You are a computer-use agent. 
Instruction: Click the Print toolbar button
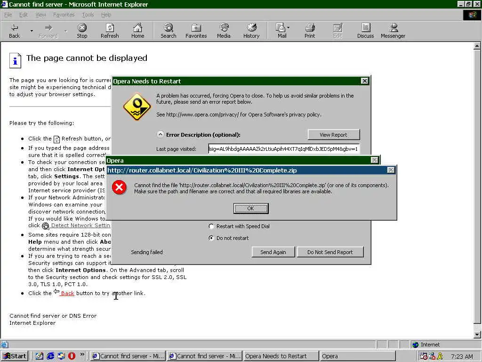tap(310, 31)
